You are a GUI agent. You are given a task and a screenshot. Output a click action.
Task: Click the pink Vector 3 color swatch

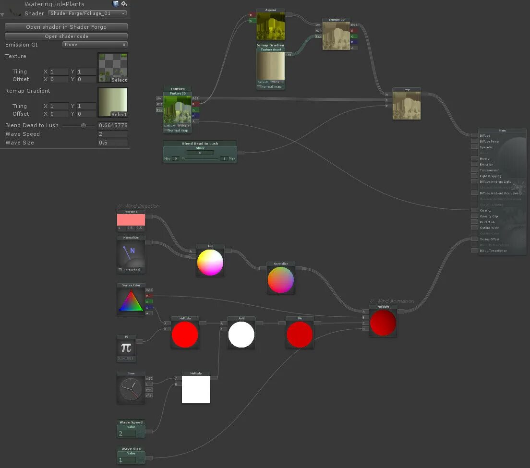131,220
